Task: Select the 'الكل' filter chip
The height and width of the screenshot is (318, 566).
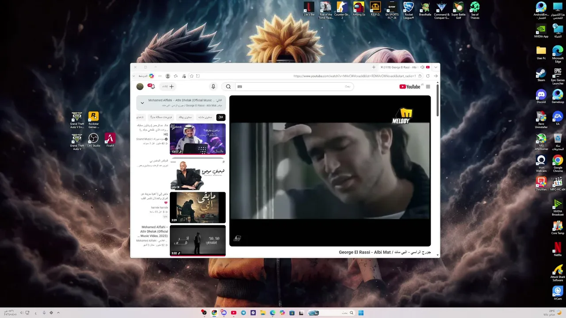Action: (221, 117)
